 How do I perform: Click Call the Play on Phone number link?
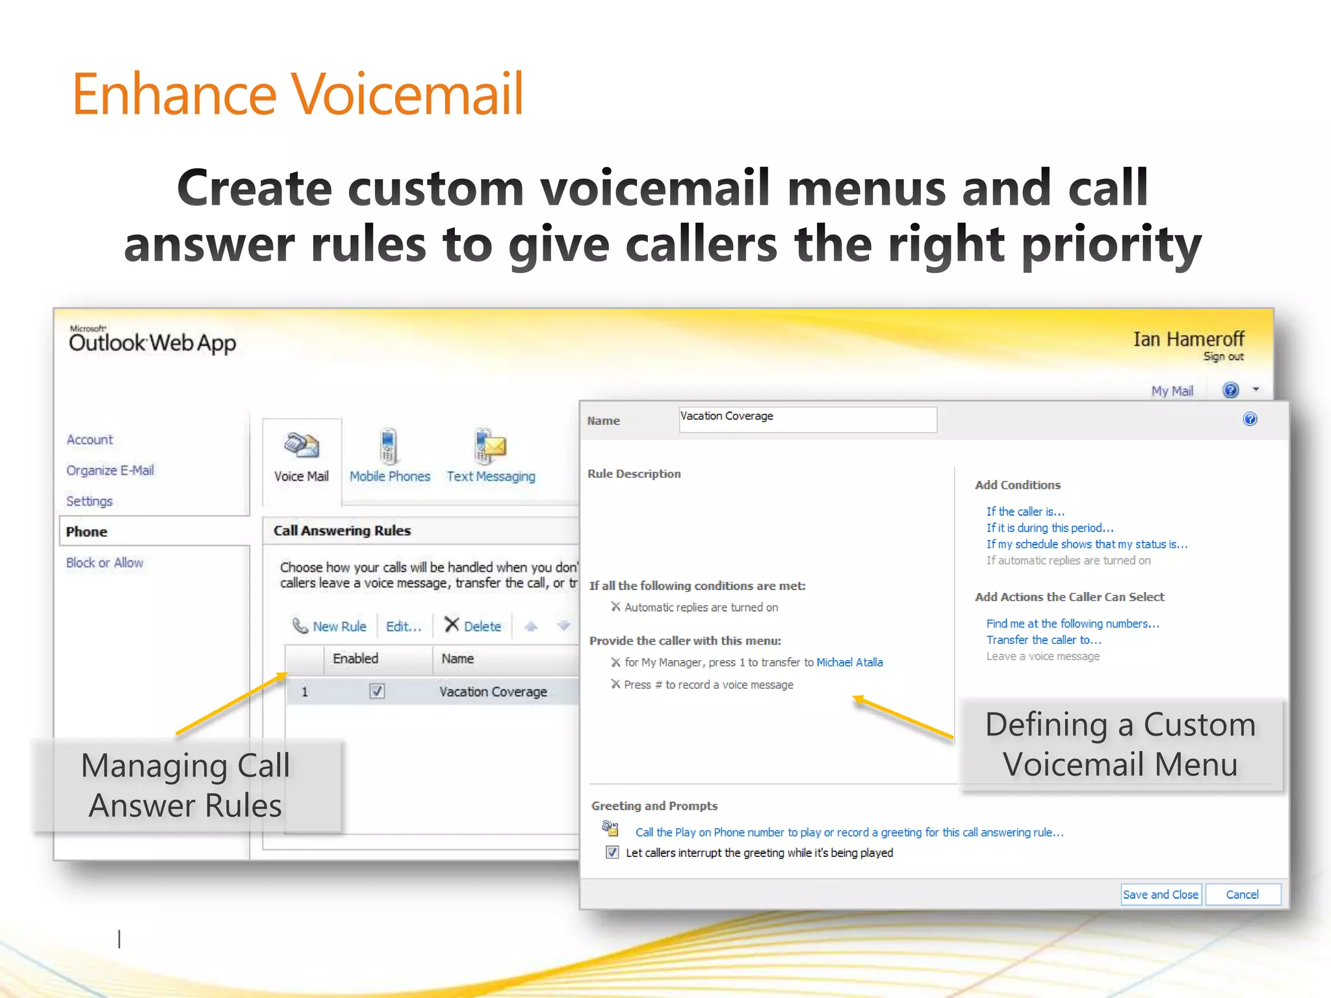[849, 832]
